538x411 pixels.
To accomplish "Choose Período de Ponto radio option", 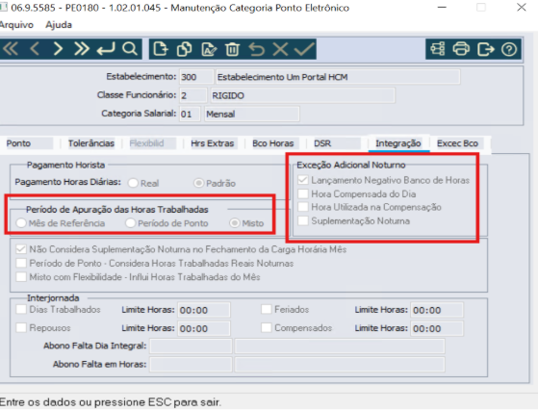I will point(130,223).
